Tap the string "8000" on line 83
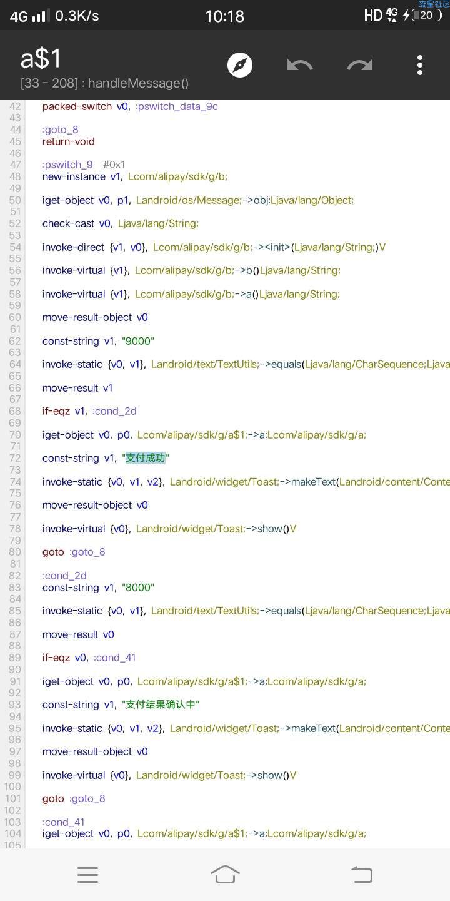This screenshot has width=450, height=901. pos(137,588)
